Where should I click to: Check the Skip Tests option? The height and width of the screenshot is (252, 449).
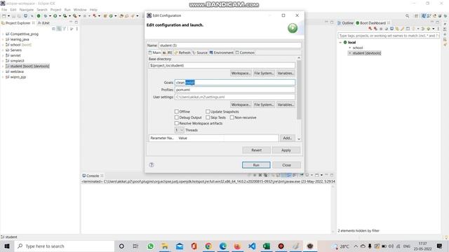208,118
